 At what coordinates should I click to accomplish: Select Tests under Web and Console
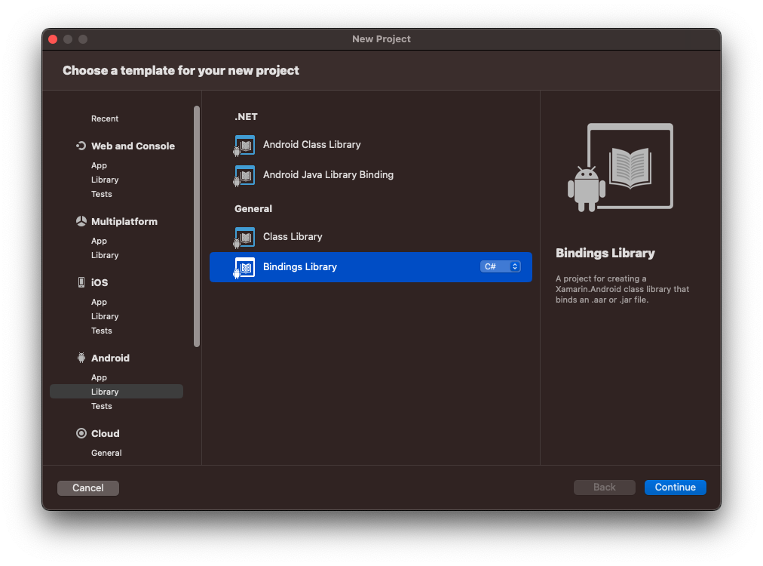[x=101, y=194]
